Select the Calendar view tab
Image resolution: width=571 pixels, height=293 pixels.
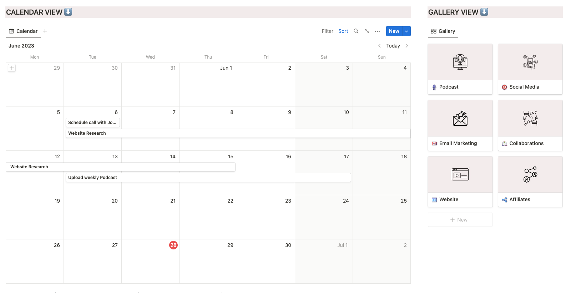tap(23, 31)
